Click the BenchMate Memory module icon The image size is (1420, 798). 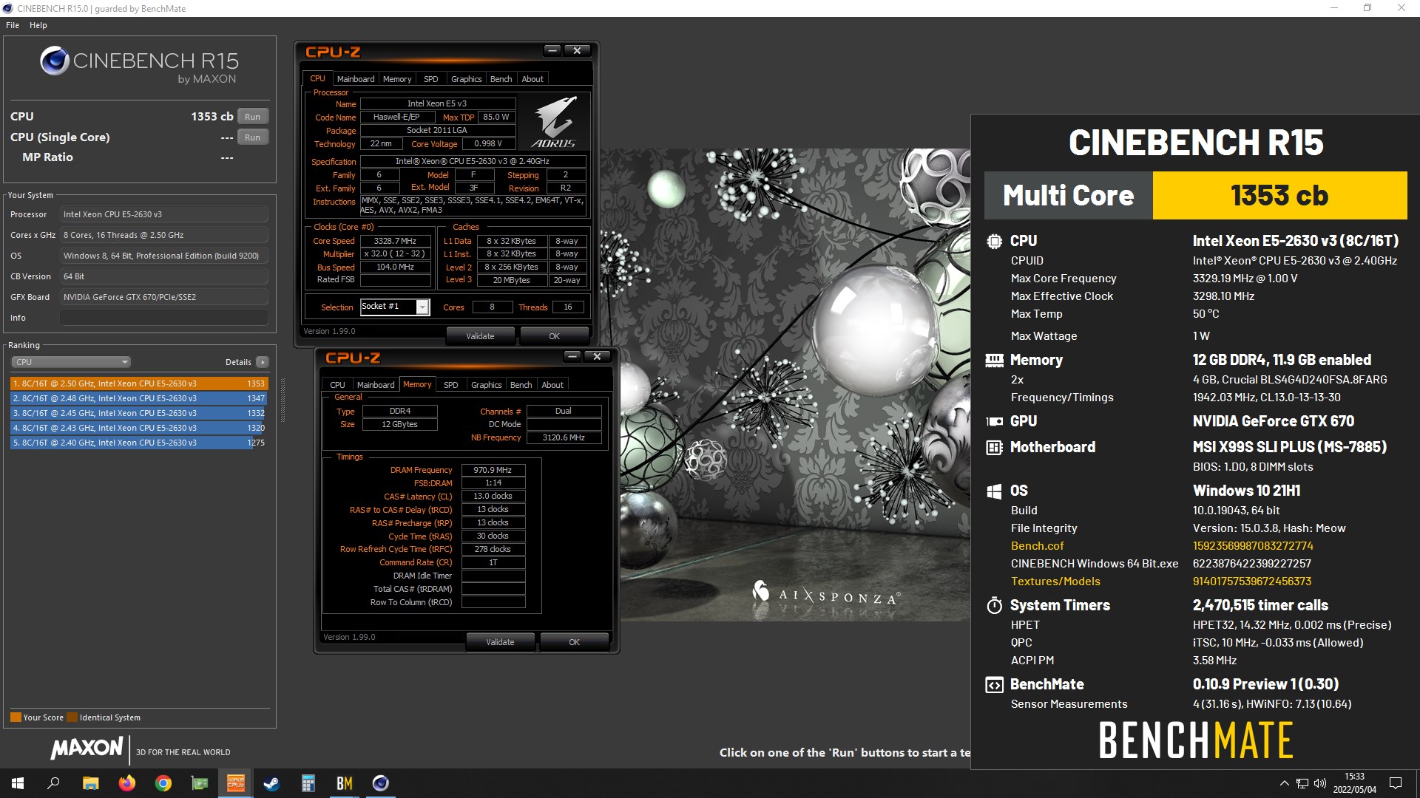click(994, 360)
